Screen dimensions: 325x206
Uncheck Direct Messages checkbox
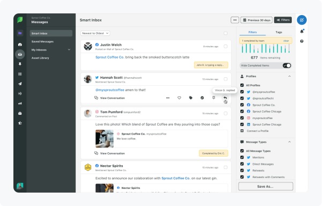242,164
